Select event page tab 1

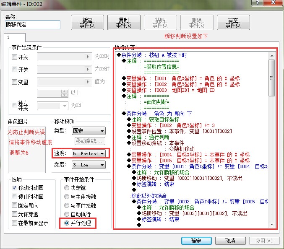(15, 37)
